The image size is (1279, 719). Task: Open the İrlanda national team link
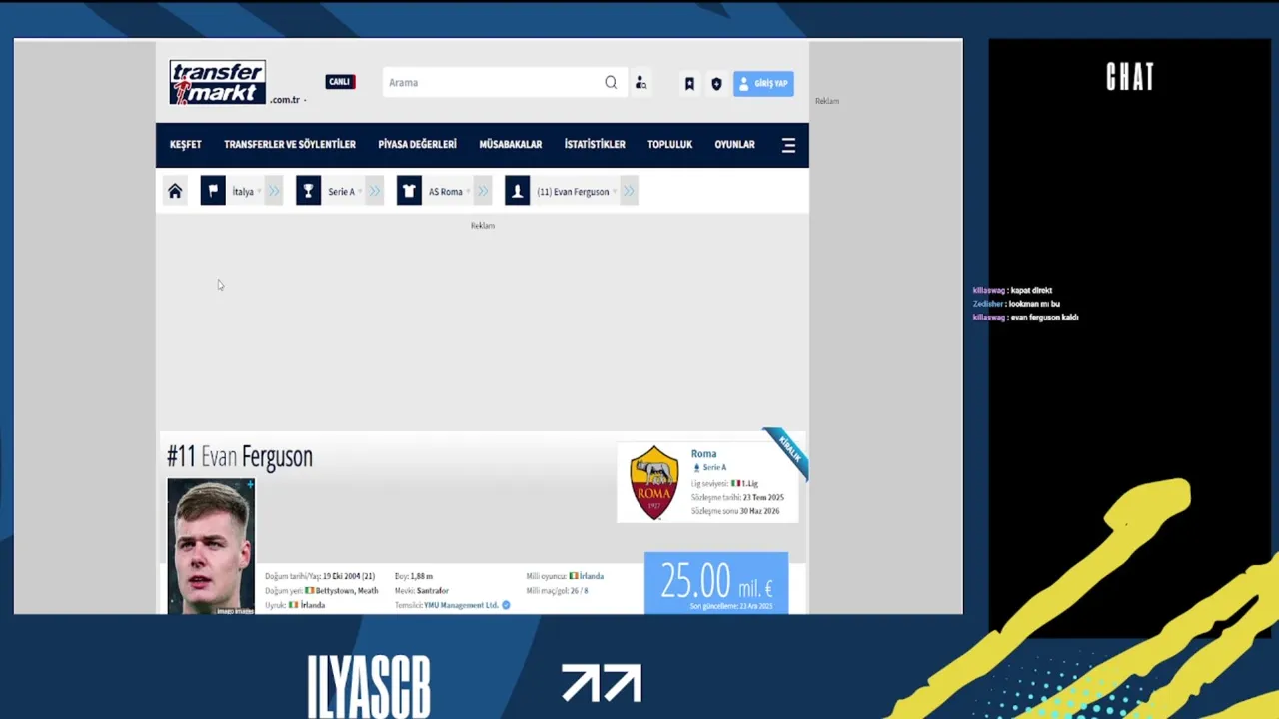[x=592, y=576]
